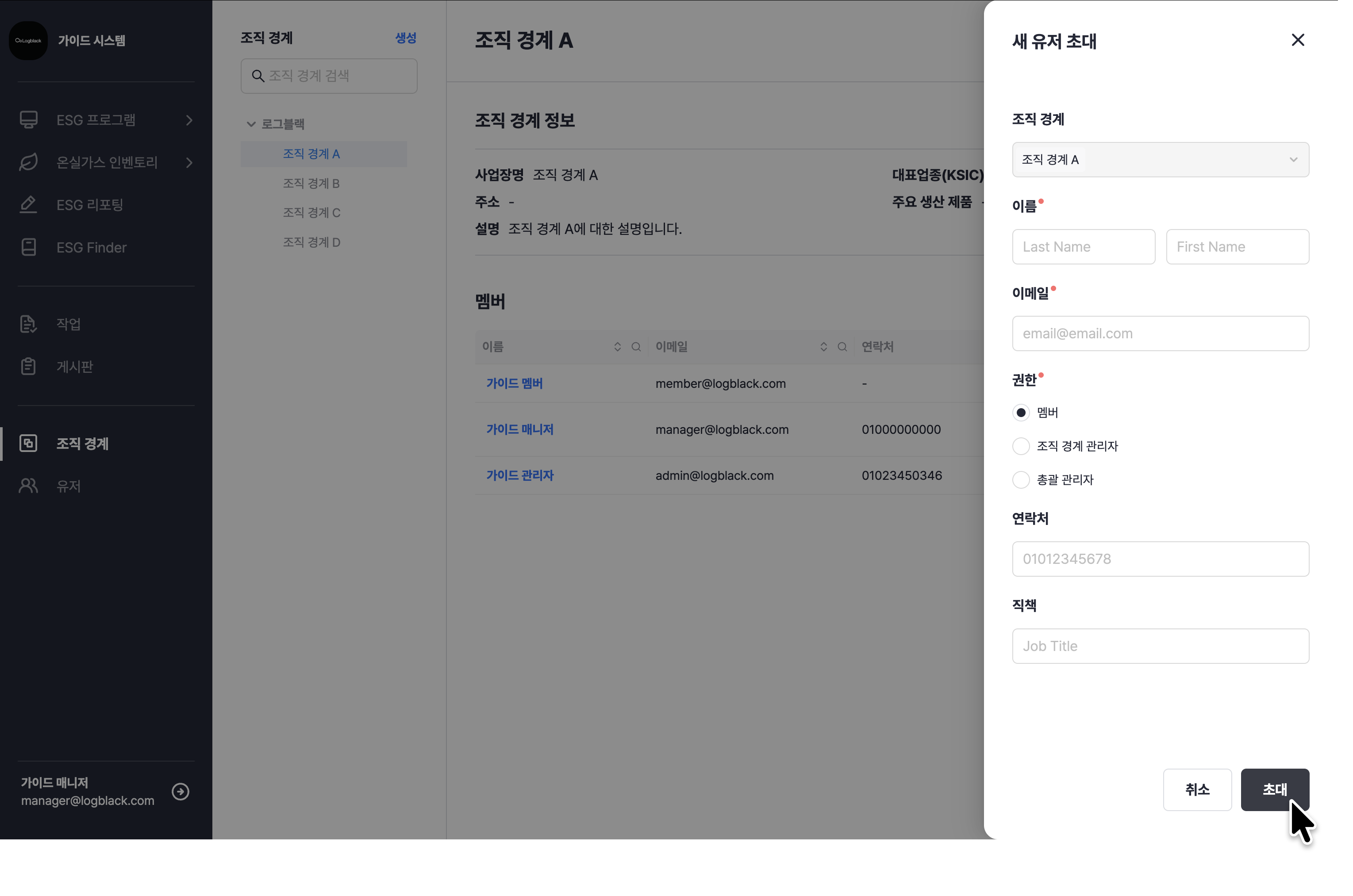Open the 조직 경계 A dropdown selector
Screen dimensions: 1353x896
point(1160,160)
